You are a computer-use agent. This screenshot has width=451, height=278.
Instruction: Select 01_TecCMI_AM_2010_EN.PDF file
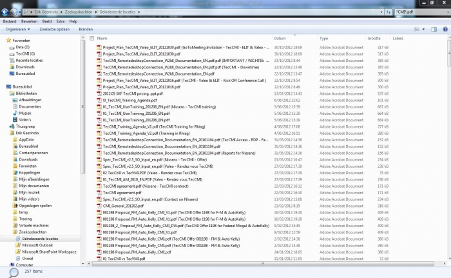tap(153, 179)
